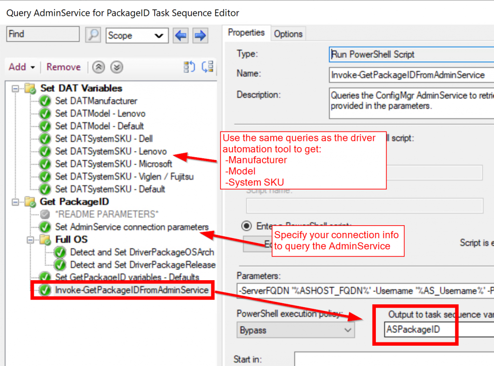Screen dimensions: 494x366
Task: Collapse the Get PackageID group
Action: 16,202
